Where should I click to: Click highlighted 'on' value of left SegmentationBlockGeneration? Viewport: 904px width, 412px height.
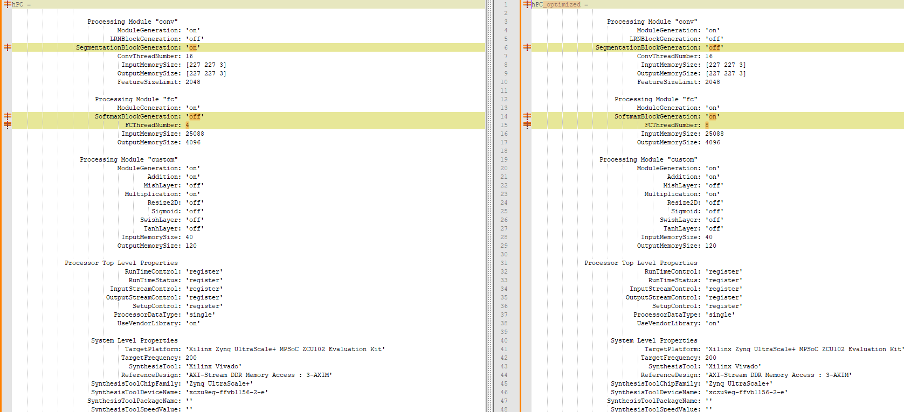[193, 47]
